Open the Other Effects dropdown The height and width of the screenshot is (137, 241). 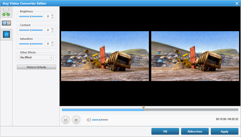36,58
